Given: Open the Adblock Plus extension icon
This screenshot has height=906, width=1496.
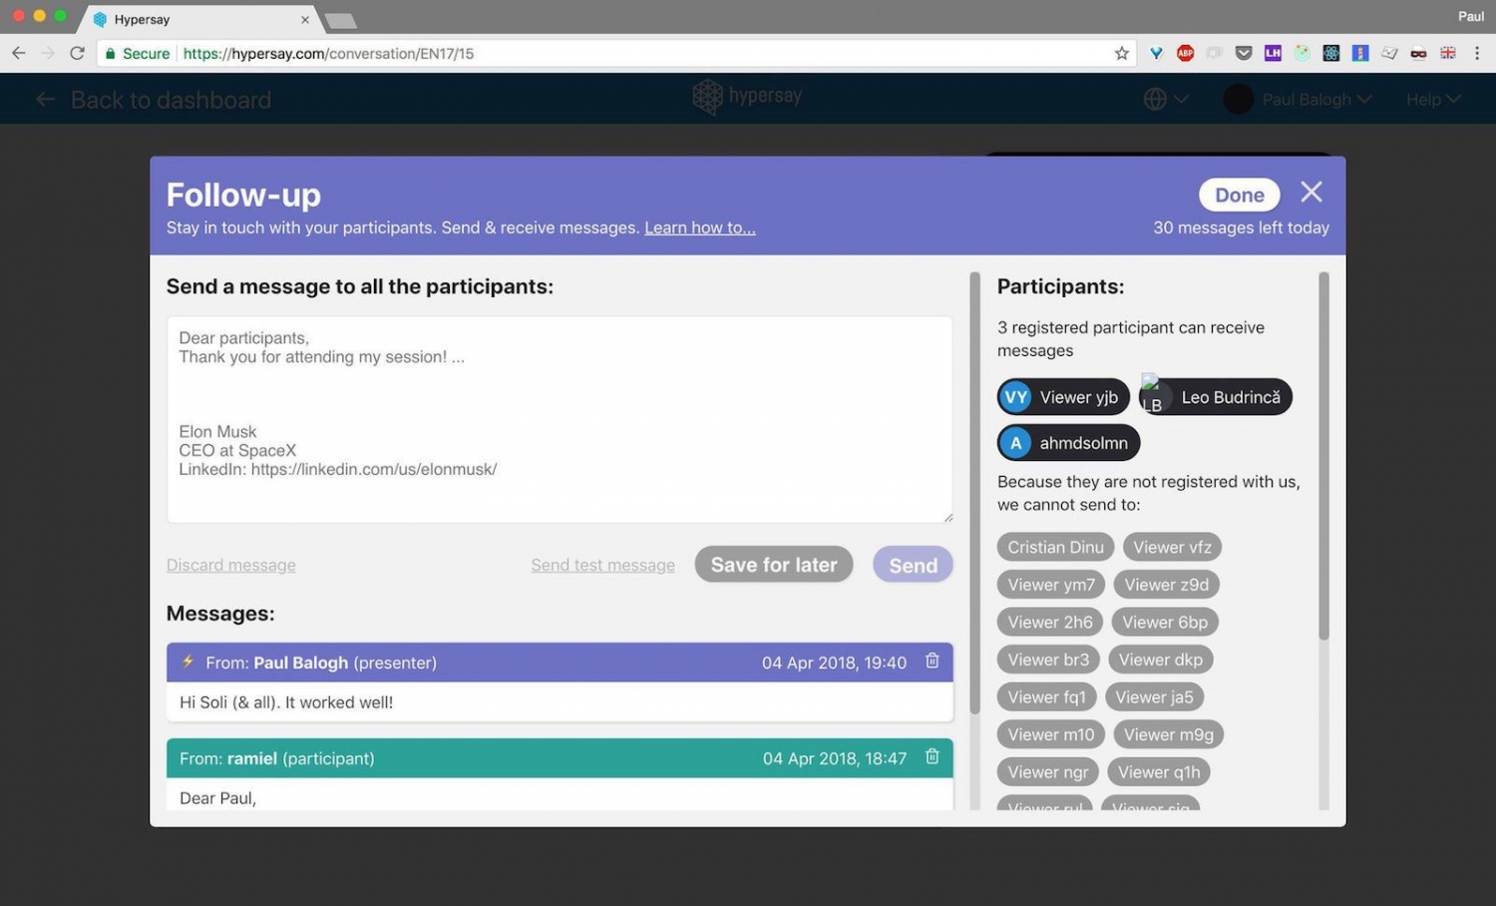Looking at the screenshot, I should click(x=1185, y=54).
